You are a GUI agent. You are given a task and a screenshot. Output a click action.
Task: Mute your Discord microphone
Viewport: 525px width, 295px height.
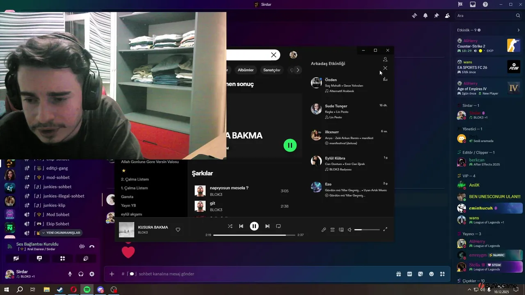(70, 274)
